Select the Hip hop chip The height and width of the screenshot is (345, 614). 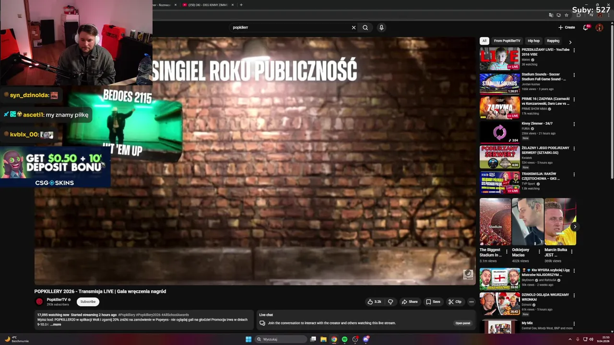pos(533,41)
